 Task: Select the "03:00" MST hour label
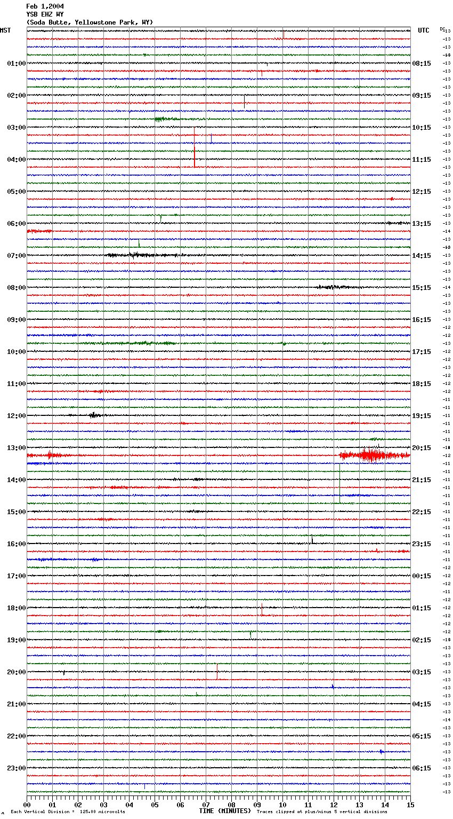(x=17, y=128)
